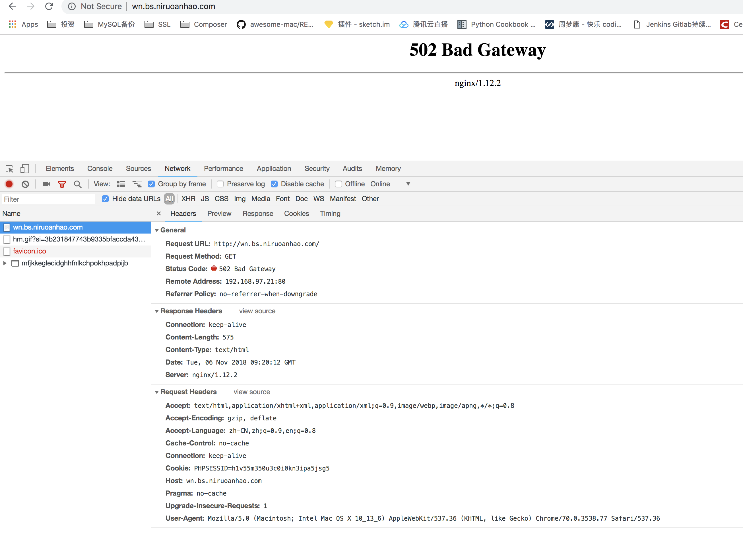Search network requests with magnifier icon
The image size is (743, 540).
(x=78, y=184)
